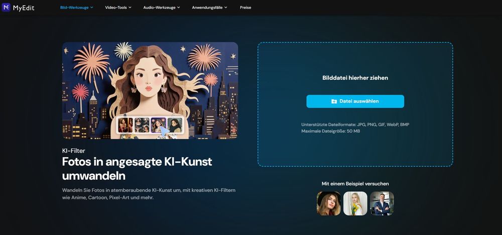Click the 'Wandeln Sie Fotos in atemberaubende KI-Kunst' description
Screen dimensions: 502x235
[149, 194]
